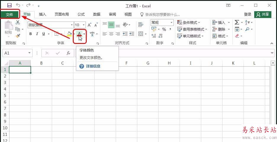Select Align Right icon
Viewport: 277px width, 142px height.
[x=118, y=34]
